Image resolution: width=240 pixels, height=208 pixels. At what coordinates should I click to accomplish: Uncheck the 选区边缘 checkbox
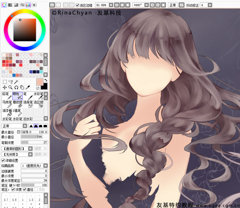[78, 6]
